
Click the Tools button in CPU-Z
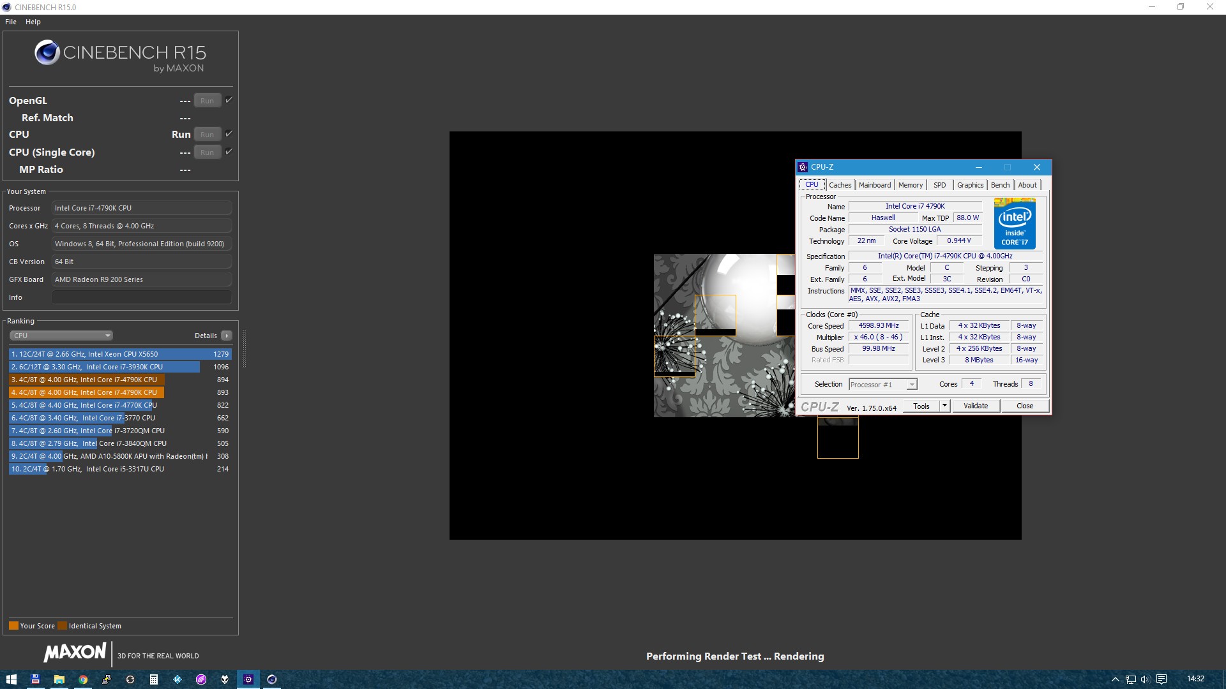[921, 406]
